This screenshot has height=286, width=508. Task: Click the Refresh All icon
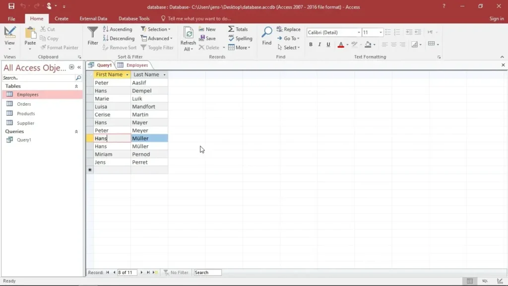pyautogui.click(x=188, y=34)
